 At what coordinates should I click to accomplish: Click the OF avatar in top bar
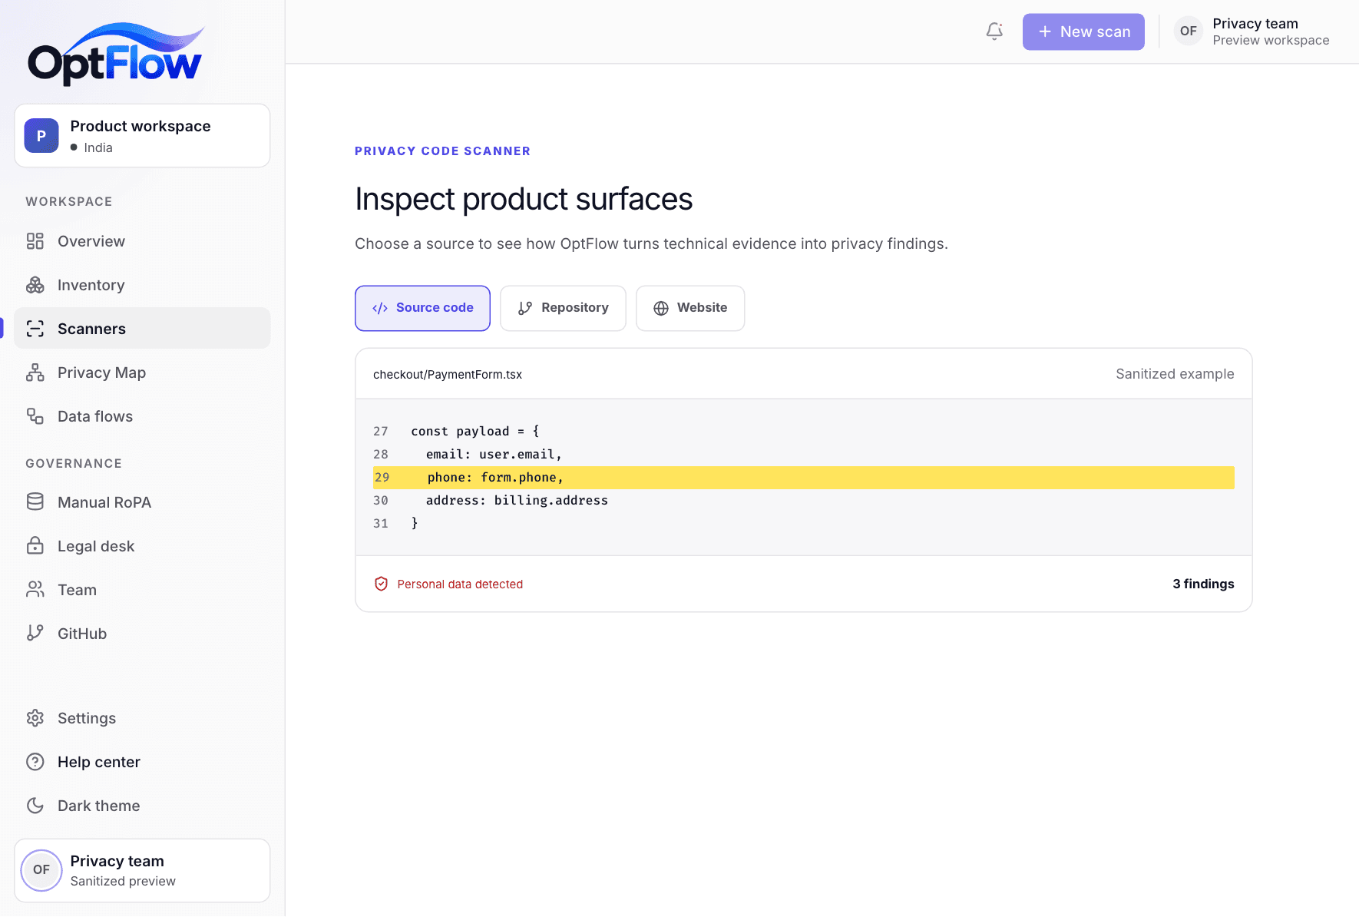(1189, 31)
